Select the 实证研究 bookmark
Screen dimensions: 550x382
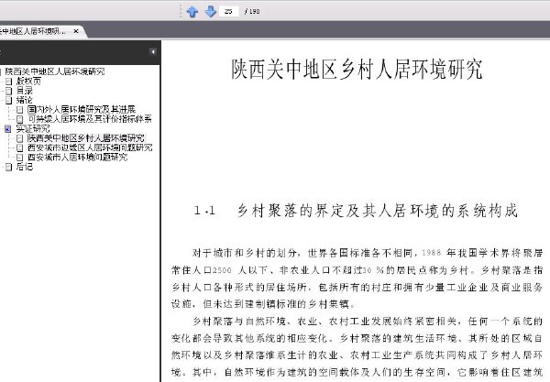[33, 128]
